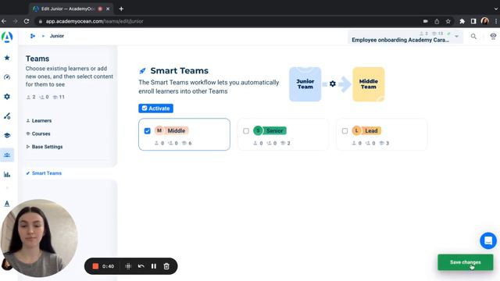Click the Middle Team diagram card

[369, 84]
